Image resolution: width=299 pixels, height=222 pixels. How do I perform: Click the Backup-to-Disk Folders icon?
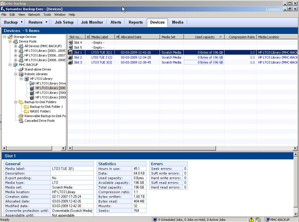21,102
